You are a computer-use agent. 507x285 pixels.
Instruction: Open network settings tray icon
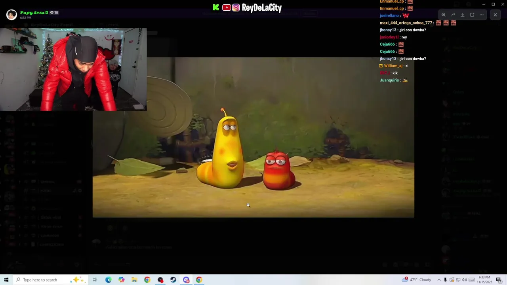[x=458, y=280]
